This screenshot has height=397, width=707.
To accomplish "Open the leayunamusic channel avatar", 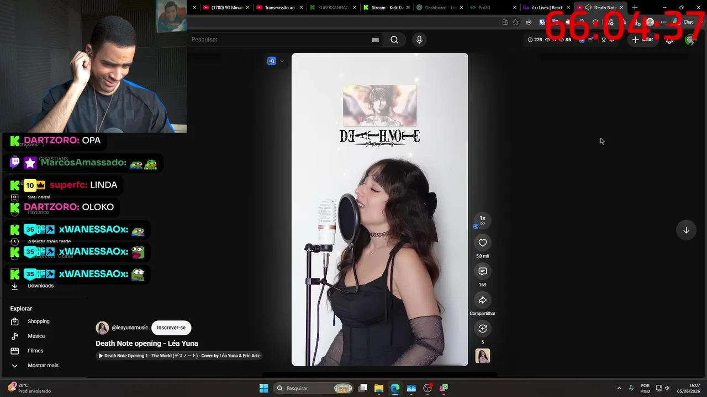I will pyautogui.click(x=102, y=328).
